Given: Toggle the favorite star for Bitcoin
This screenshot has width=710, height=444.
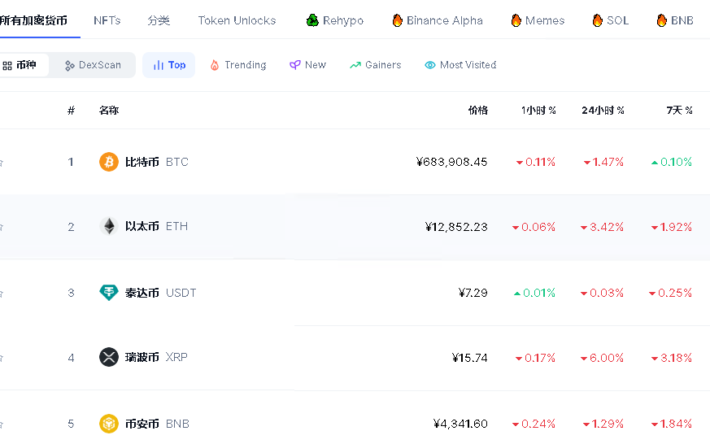Looking at the screenshot, I should click(2, 163).
